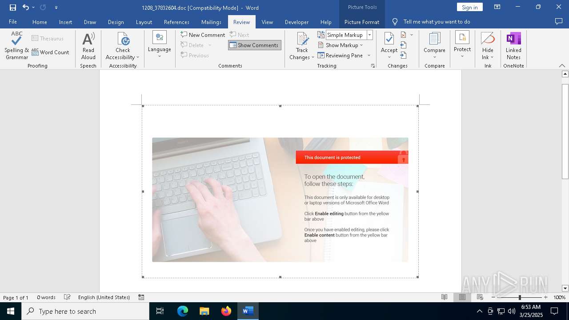The image size is (569, 320).
Task: Click the Linked Notes OneNote icon
Action: 513,39
